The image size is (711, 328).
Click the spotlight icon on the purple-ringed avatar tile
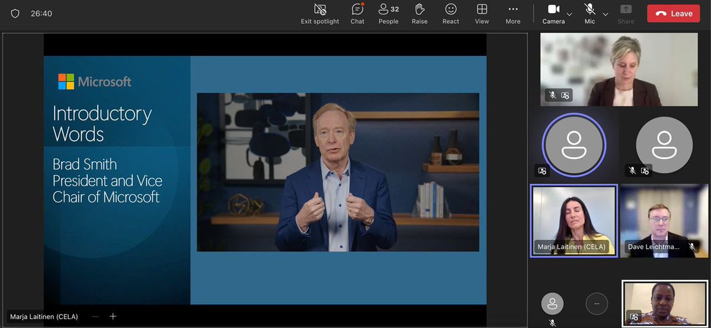coord(542,171)
